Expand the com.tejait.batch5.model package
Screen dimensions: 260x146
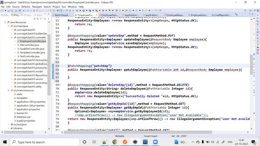(x=12, y=71)
